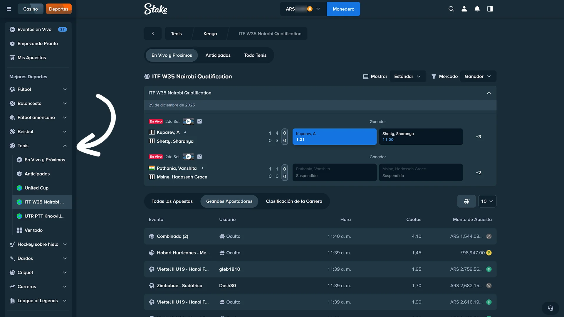Select Kuparev, A winner odds 1,01
The image size is (564, 317).
pos(334,136)
